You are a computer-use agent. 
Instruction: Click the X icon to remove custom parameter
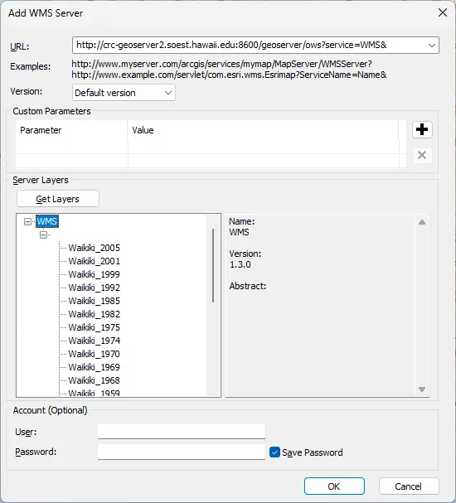[x=422, y=155]
